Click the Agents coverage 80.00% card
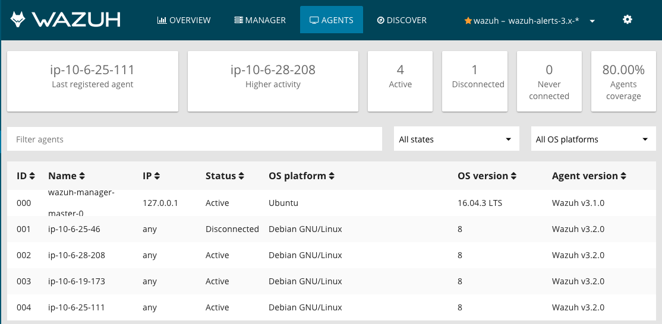Screen dimensions: 662x324 coord(623,82)
